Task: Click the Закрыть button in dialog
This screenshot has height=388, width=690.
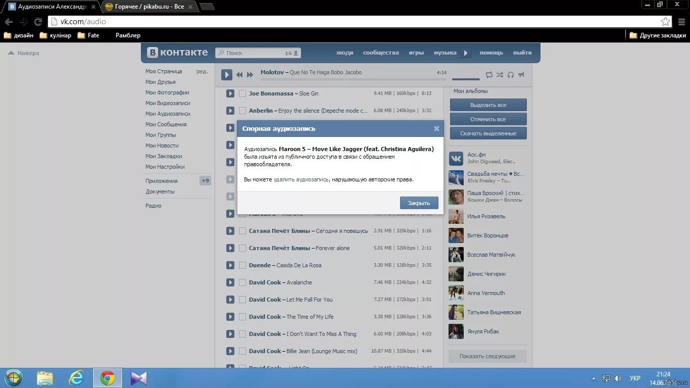Action: pyautogui.click(x=419, y=203)
